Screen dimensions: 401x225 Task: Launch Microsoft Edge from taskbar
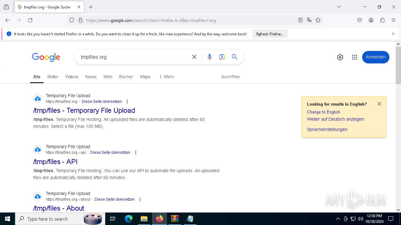(129, 219)
